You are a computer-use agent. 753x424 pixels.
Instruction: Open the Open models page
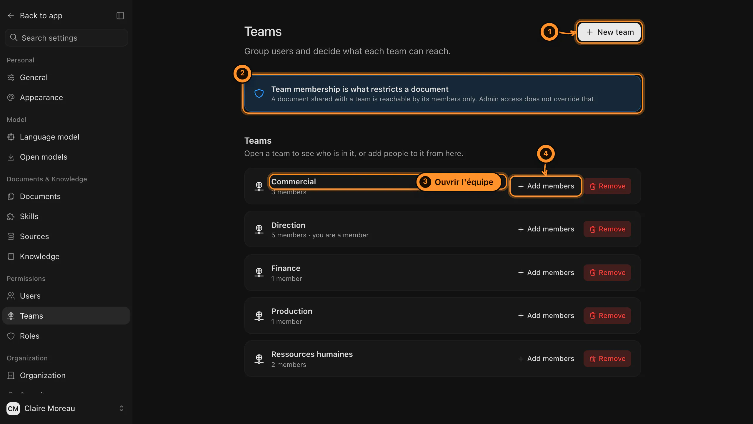(x=66, y=157)
